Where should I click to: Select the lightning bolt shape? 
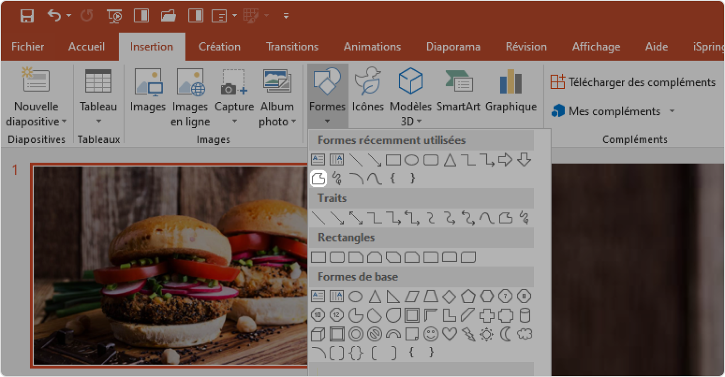468,335
